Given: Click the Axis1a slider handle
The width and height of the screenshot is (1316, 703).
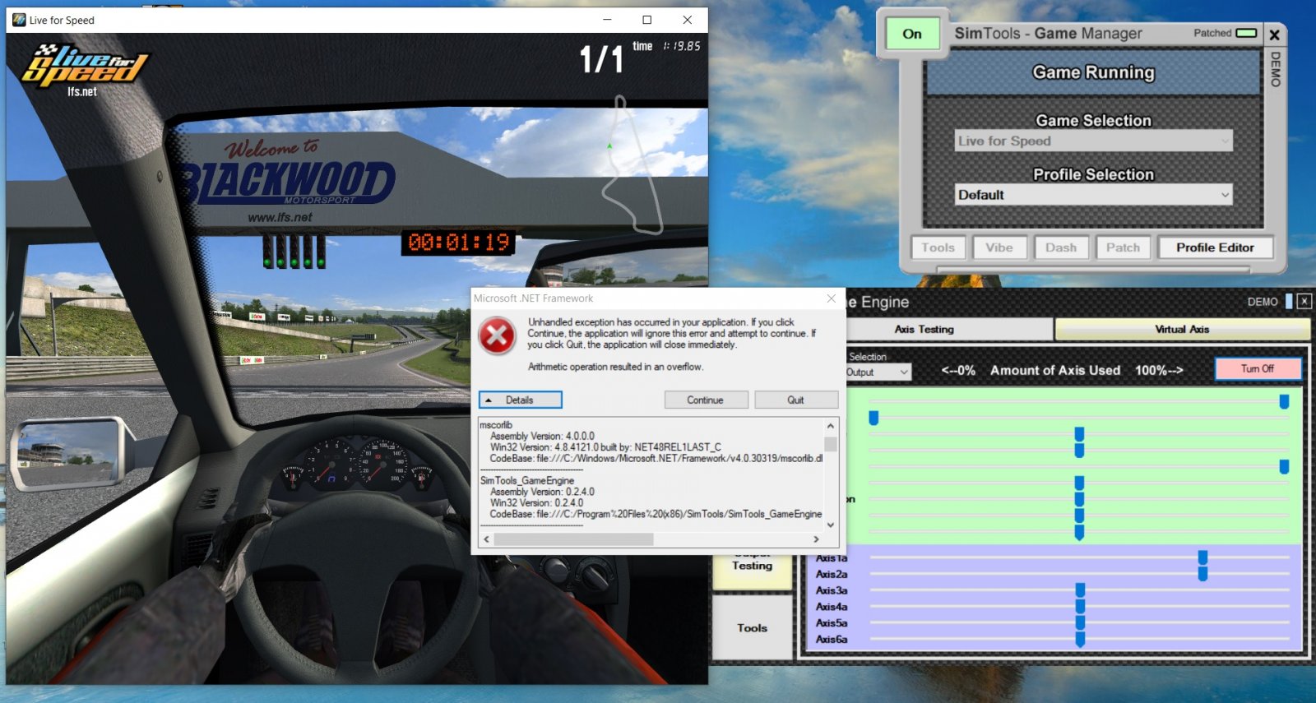Looking at the screenshot, I should point(1202,557).
